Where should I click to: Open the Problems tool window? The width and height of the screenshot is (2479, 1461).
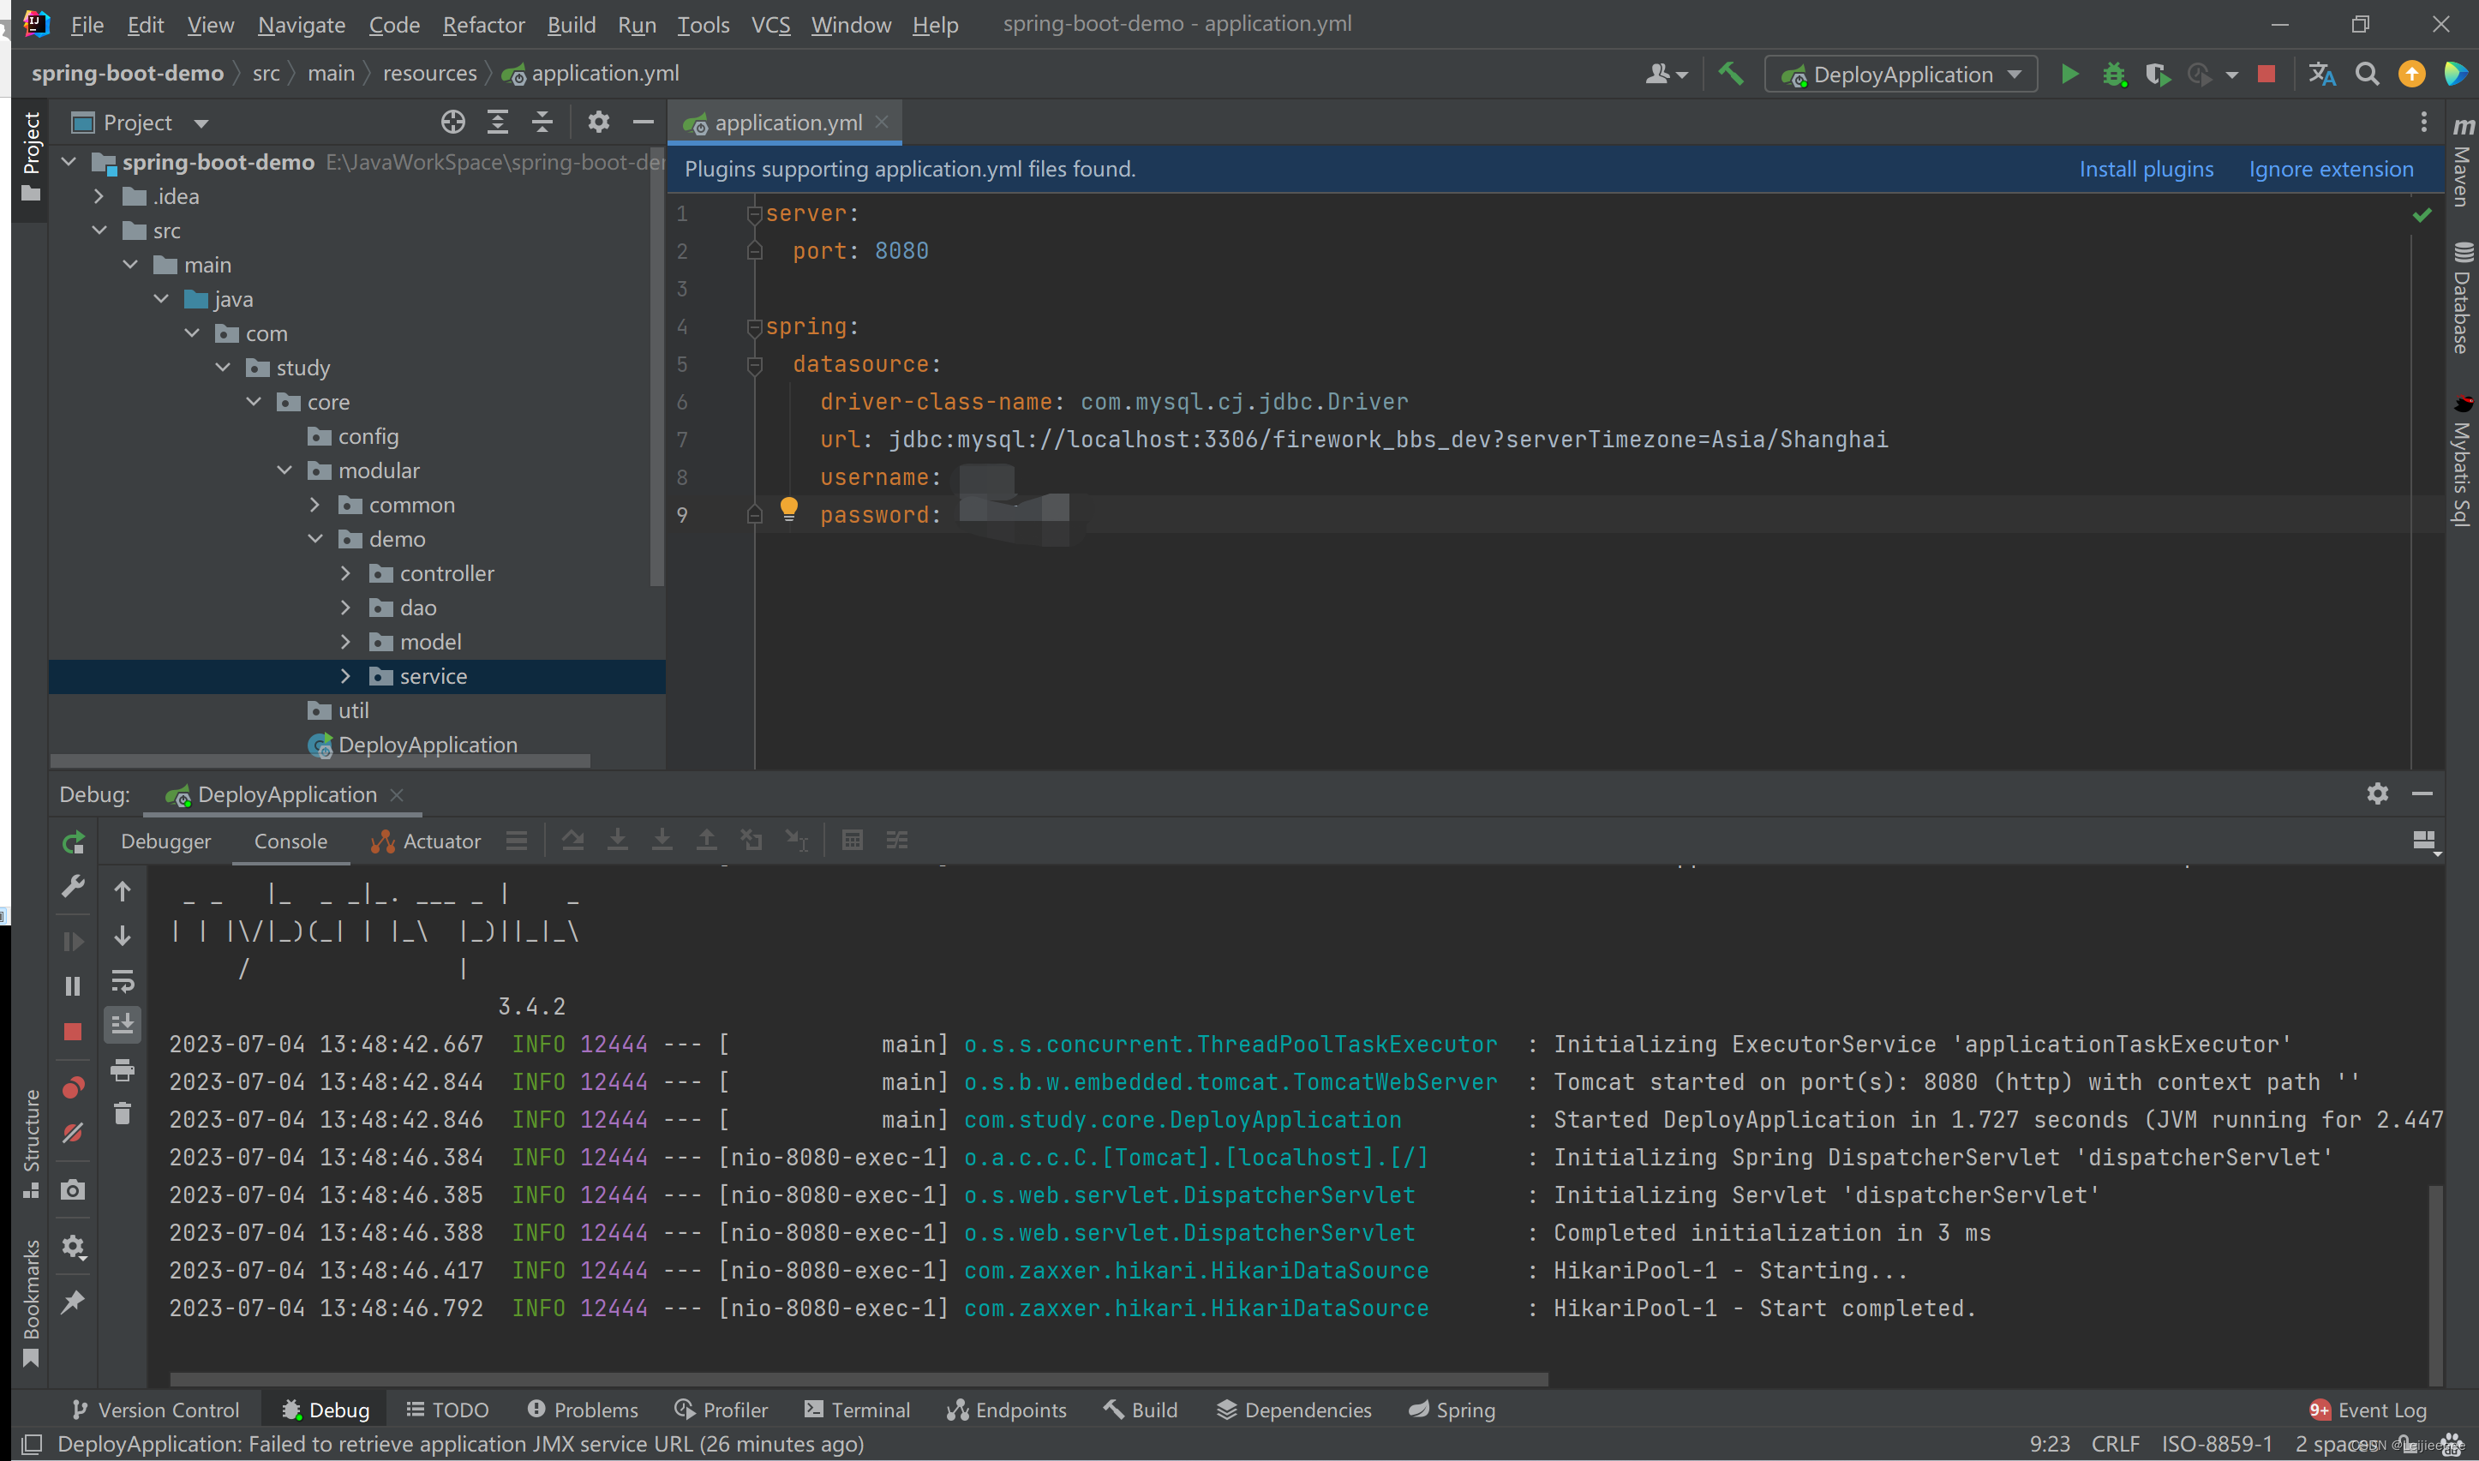click(x=583, y=1410)
